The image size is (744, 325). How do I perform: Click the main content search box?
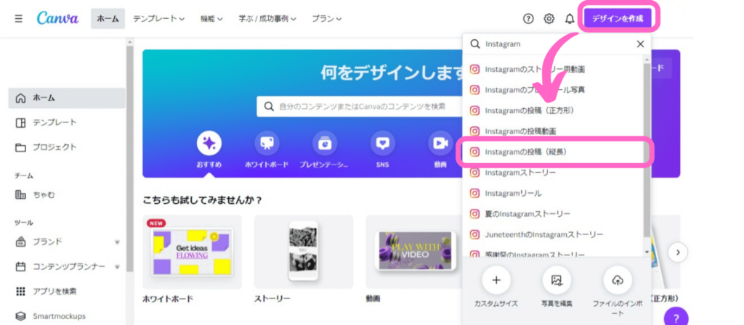pos(360,107)
